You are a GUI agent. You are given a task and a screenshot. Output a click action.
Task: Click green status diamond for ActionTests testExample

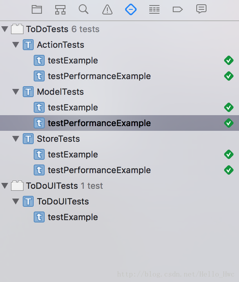[x=229, y=60]
